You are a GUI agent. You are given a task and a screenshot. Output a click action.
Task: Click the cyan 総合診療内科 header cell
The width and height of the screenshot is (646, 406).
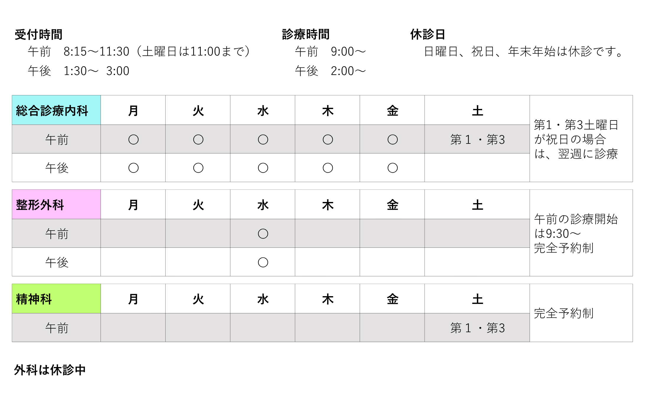click(56, 110)
